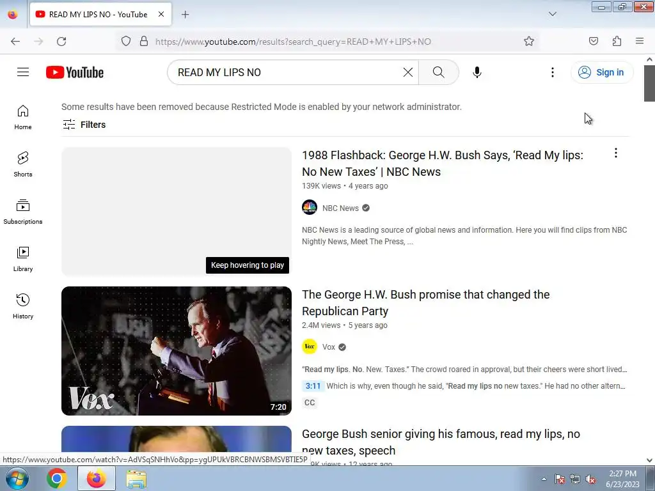Open the Firefox application hamburger menu
Image resolution: width=655 pixels, height=491 pixels.
(x=640, y=41)
